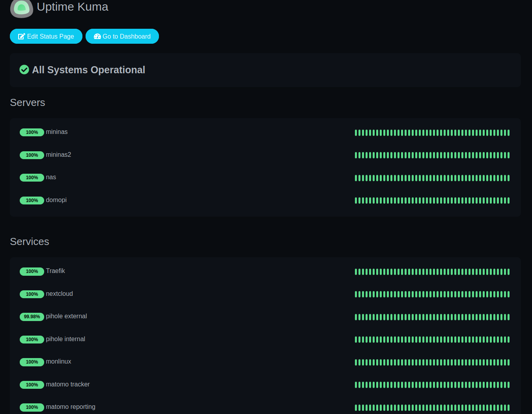The height and width of the screenshot is (414, 532).
Task: Click the heartbeat bar for monlinux
Action: pyautogui.click(x=432, y=362)
